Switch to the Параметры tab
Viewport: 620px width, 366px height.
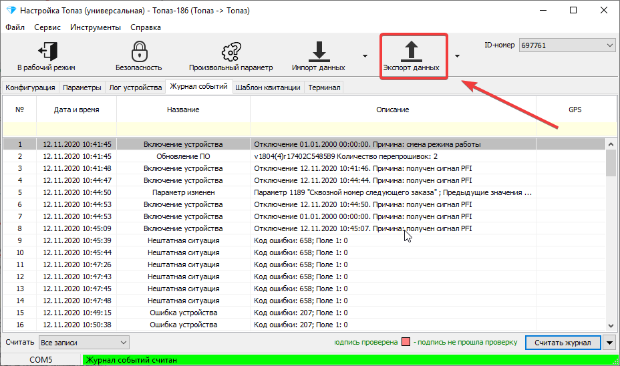[82, 87]
